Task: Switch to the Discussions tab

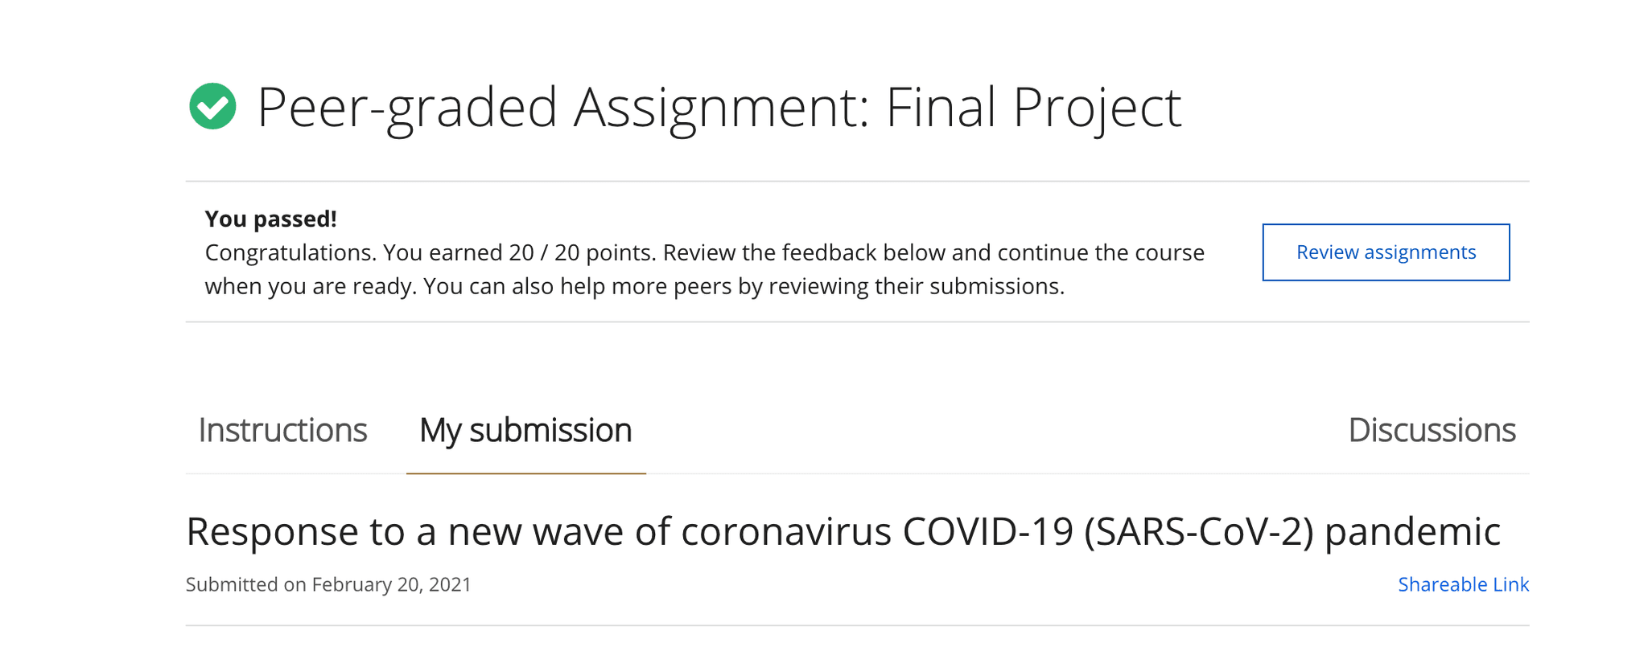Action: coord(1432,431)
